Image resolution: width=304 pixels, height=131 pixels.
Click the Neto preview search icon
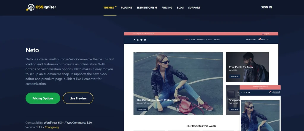pos(268,39)
